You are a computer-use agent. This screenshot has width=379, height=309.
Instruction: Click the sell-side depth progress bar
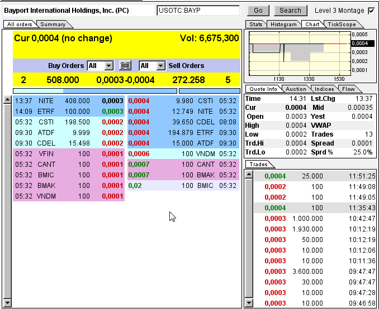210,91
